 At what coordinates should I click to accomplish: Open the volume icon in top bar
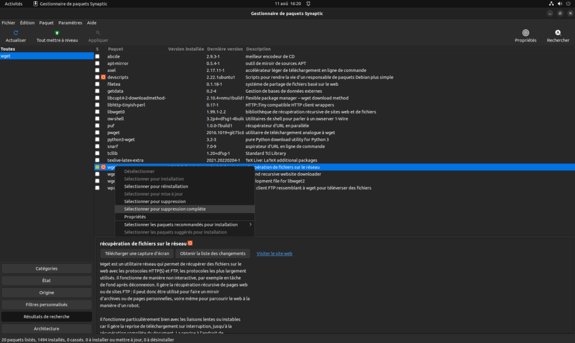[559, 3]
